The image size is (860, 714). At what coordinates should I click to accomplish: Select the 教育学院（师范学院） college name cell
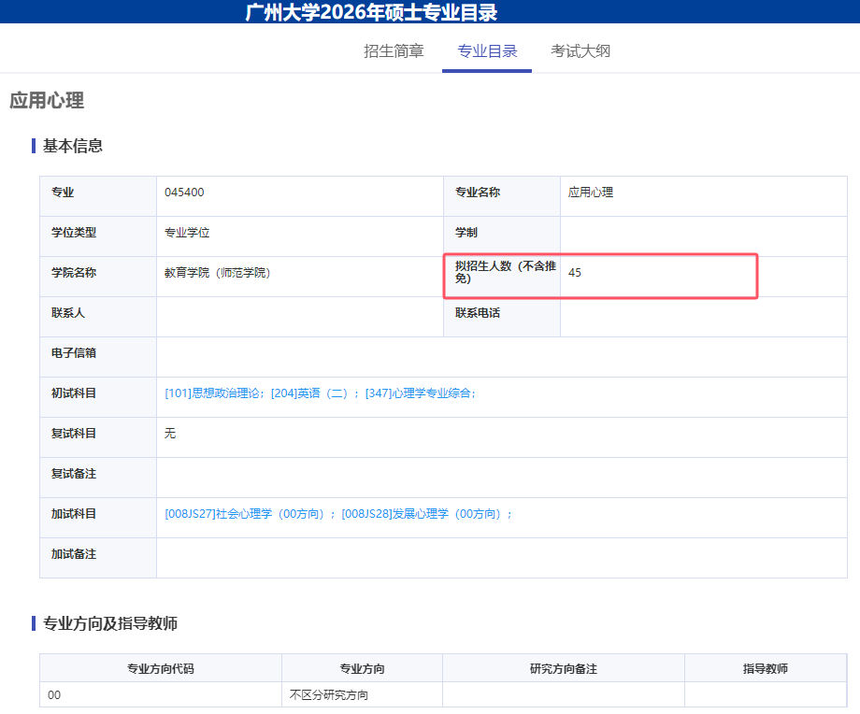pos(217,273)
